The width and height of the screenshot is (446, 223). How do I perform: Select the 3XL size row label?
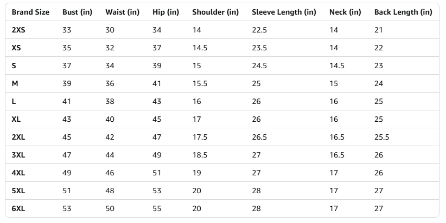pos(18,155)
